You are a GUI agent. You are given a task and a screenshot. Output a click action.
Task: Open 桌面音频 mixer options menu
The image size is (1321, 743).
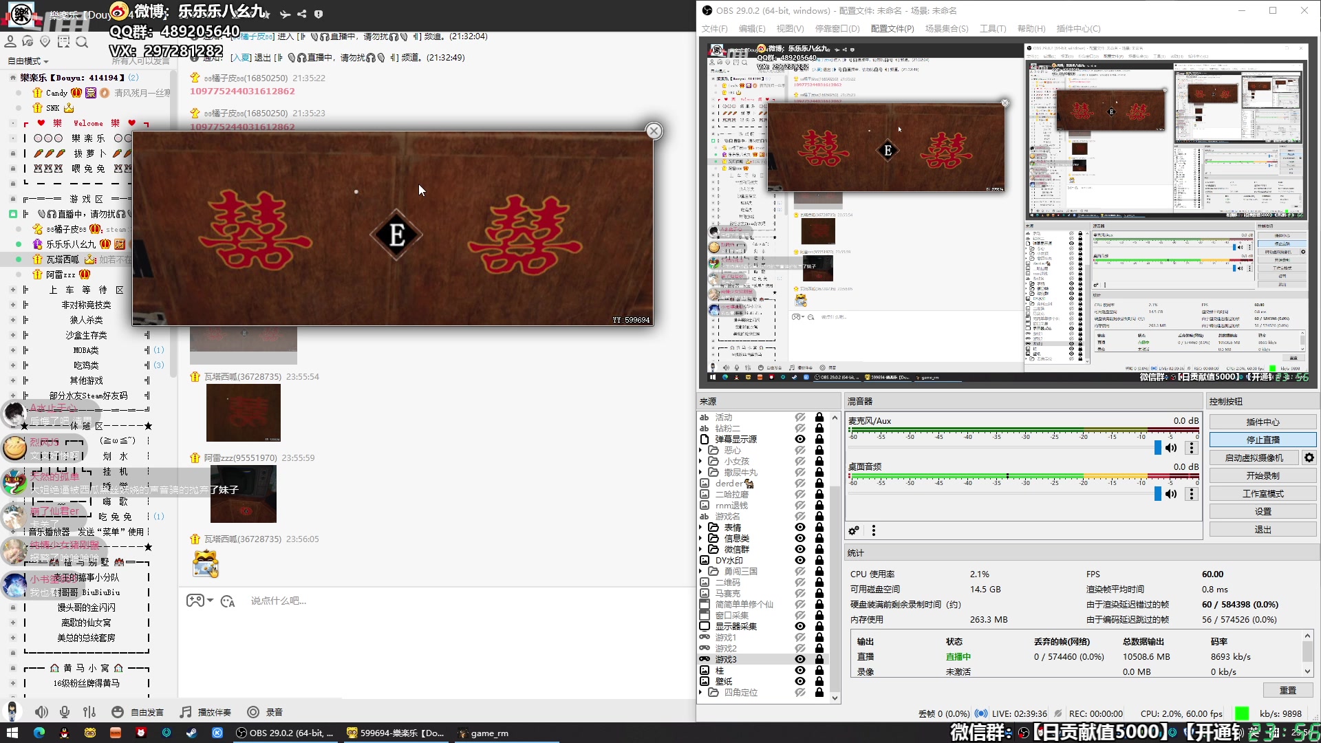(1192, 494)
